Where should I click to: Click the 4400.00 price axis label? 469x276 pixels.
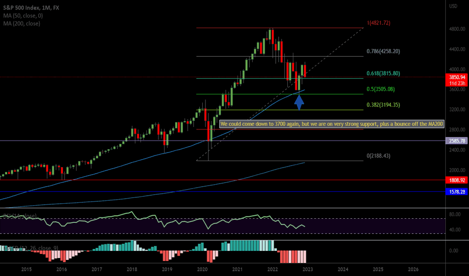coord(457,49)
